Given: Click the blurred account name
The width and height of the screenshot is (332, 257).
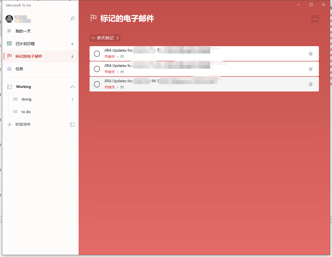Looking at the screenshot, I should (x=24, y=19).
